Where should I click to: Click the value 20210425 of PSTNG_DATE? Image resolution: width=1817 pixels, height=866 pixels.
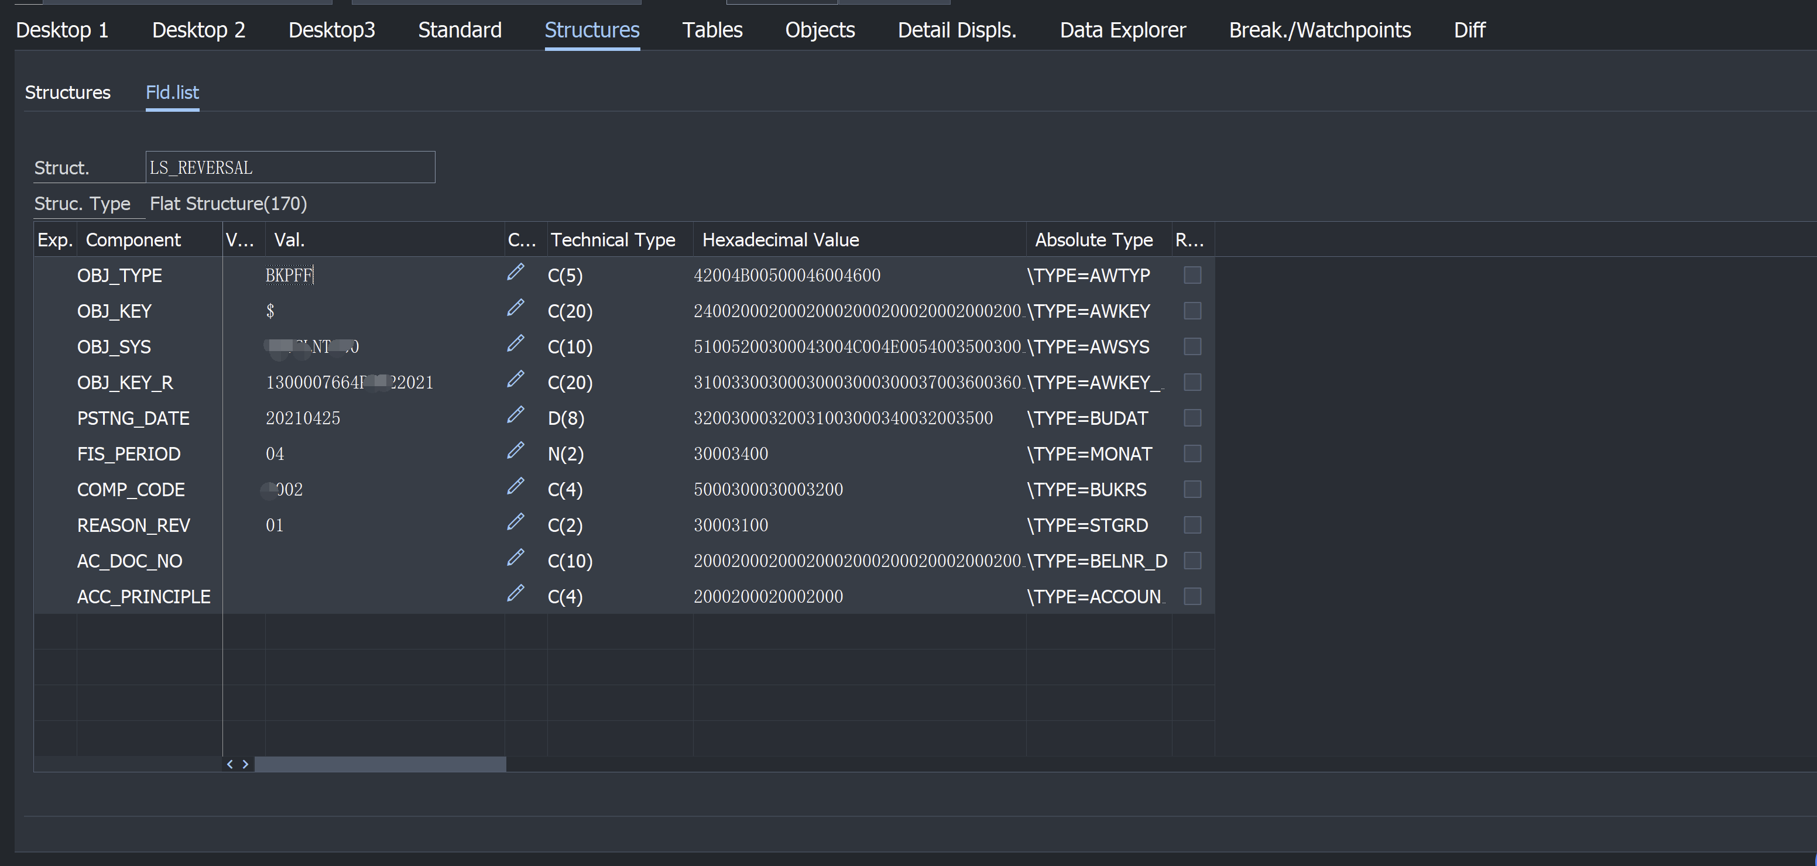point(303,418)
